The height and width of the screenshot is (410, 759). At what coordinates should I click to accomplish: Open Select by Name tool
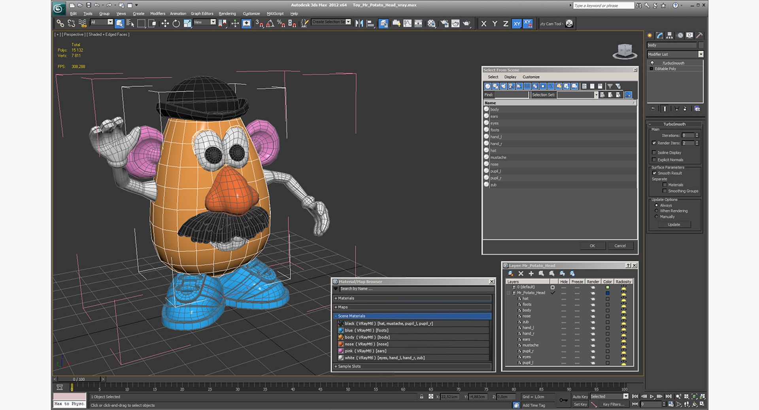[x=130, y=23]
